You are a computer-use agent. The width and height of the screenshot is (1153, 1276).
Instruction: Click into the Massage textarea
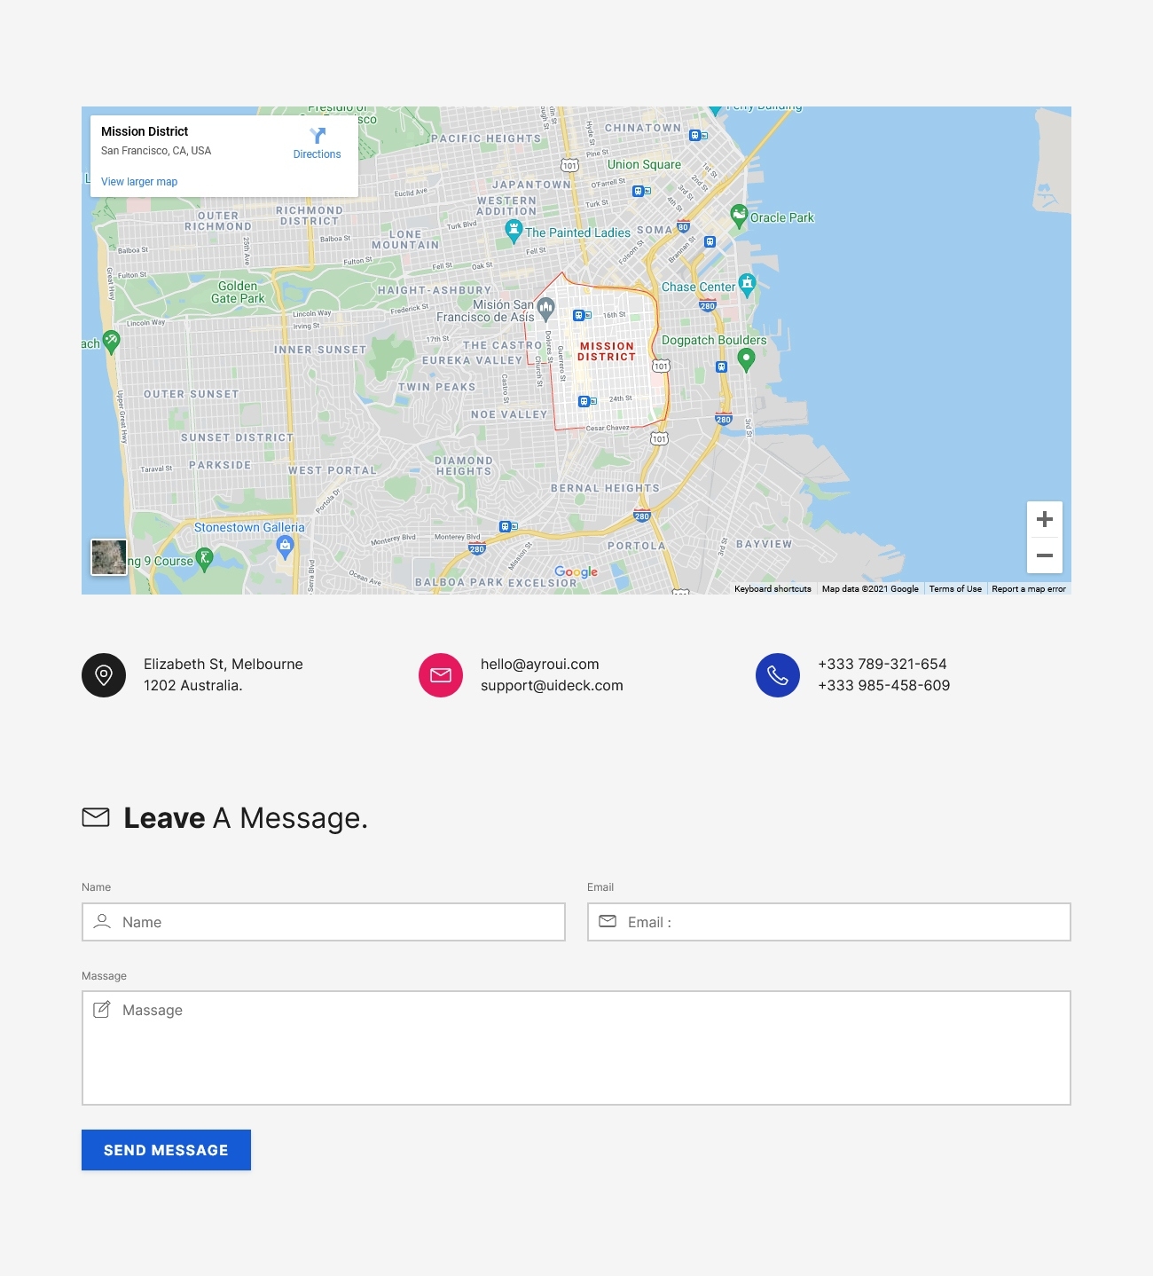576,1048
